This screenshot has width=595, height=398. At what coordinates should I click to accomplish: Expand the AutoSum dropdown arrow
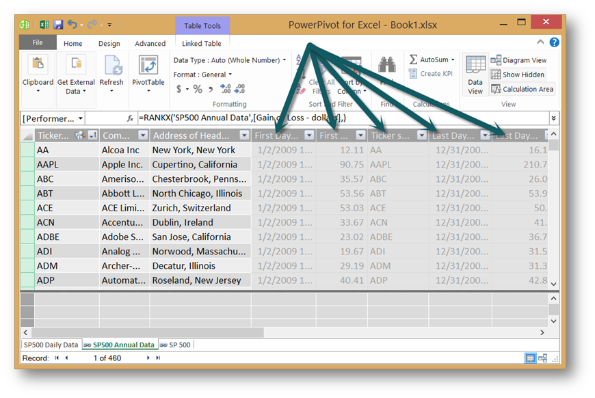point(453,60)
